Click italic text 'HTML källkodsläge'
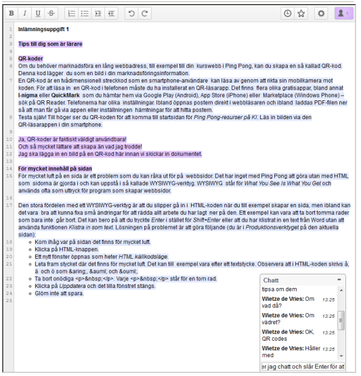 (143, 257)
